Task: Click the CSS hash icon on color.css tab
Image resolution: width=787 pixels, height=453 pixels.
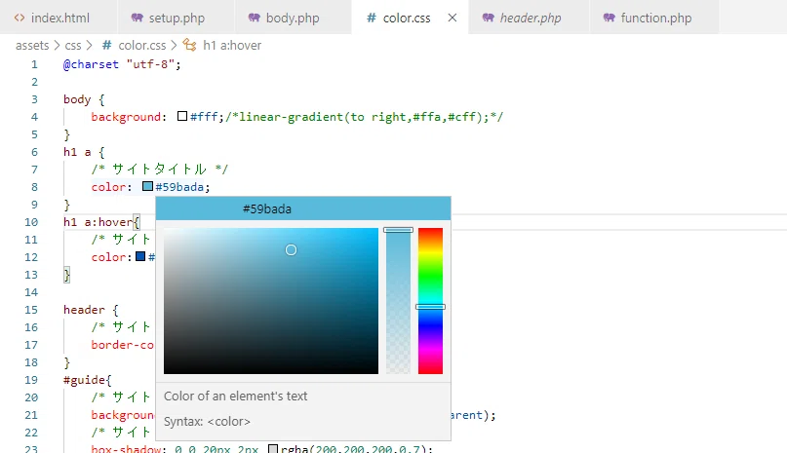Action: (x=371, y=18)
